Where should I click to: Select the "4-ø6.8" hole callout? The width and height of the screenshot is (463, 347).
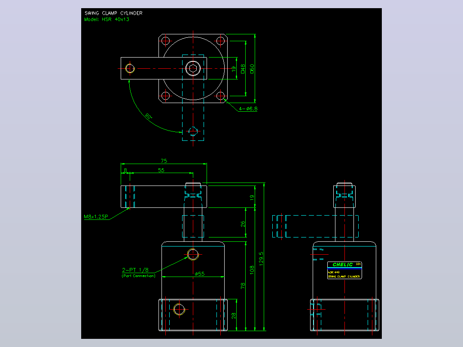(x=248, y=109)
